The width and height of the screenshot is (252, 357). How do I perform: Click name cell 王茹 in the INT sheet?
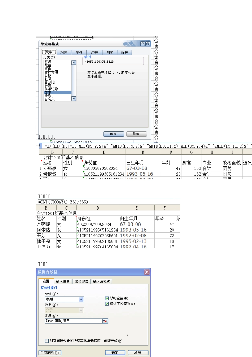click(x=46, y=236)
